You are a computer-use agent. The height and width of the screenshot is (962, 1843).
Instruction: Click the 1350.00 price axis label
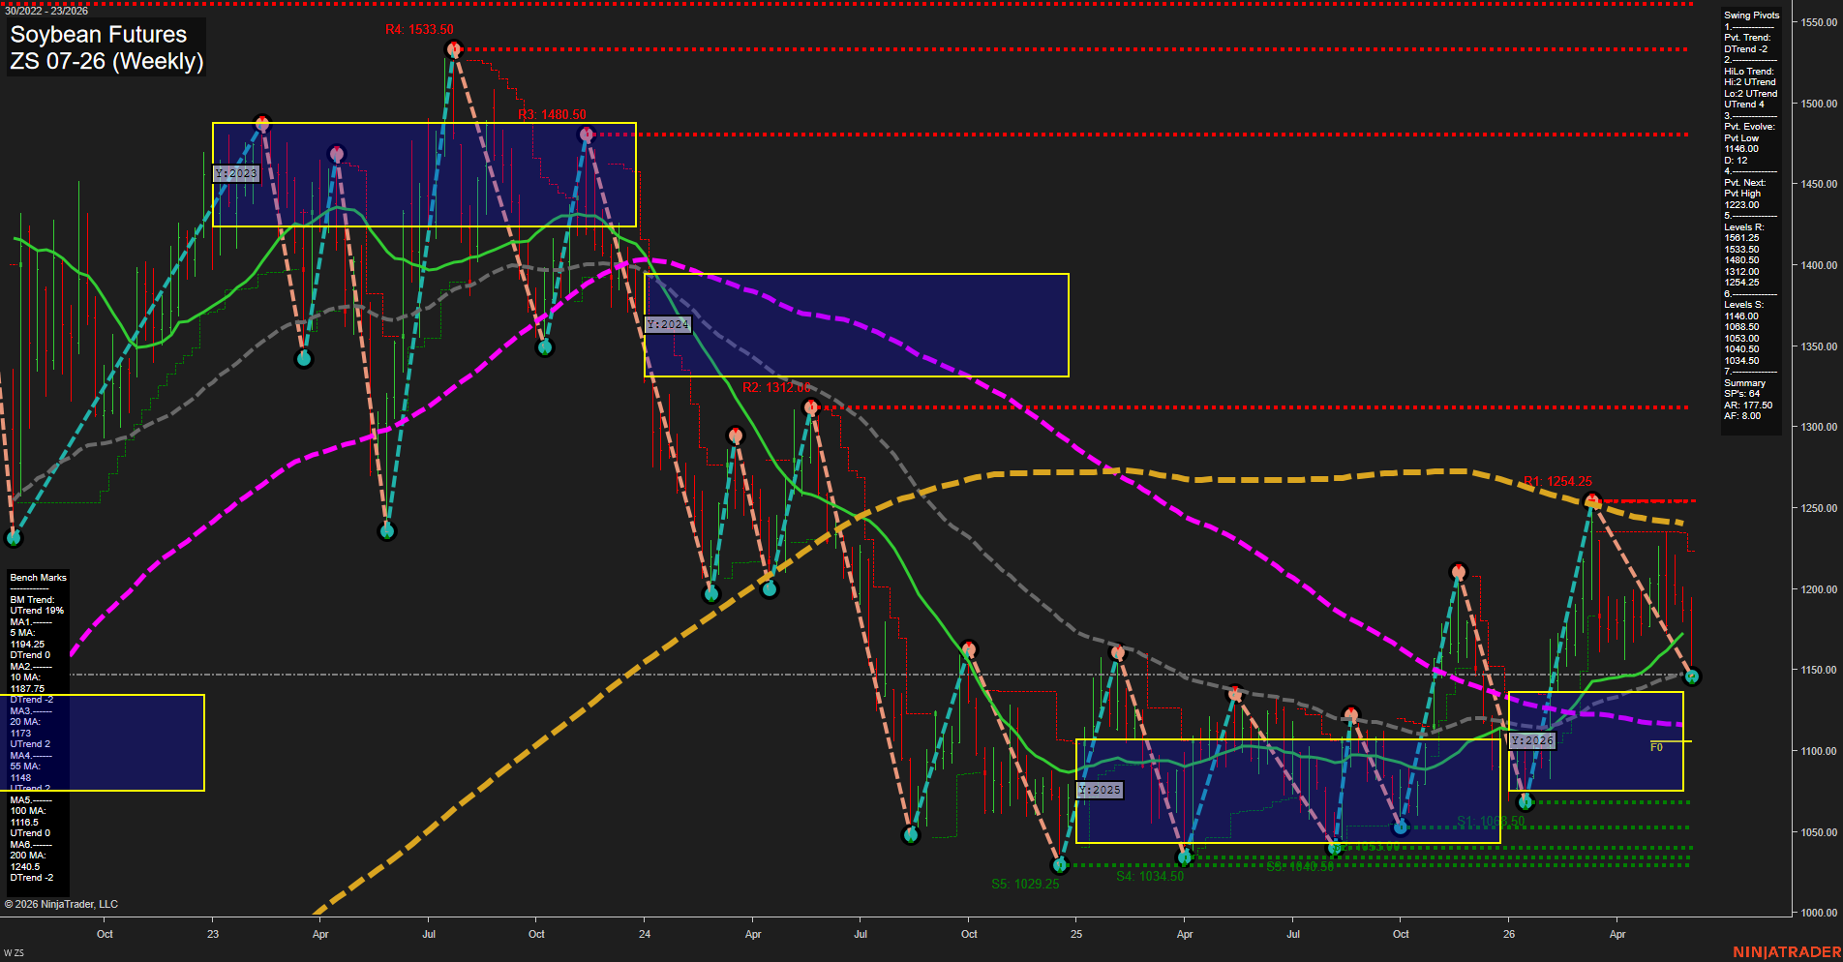[1819, 346]
